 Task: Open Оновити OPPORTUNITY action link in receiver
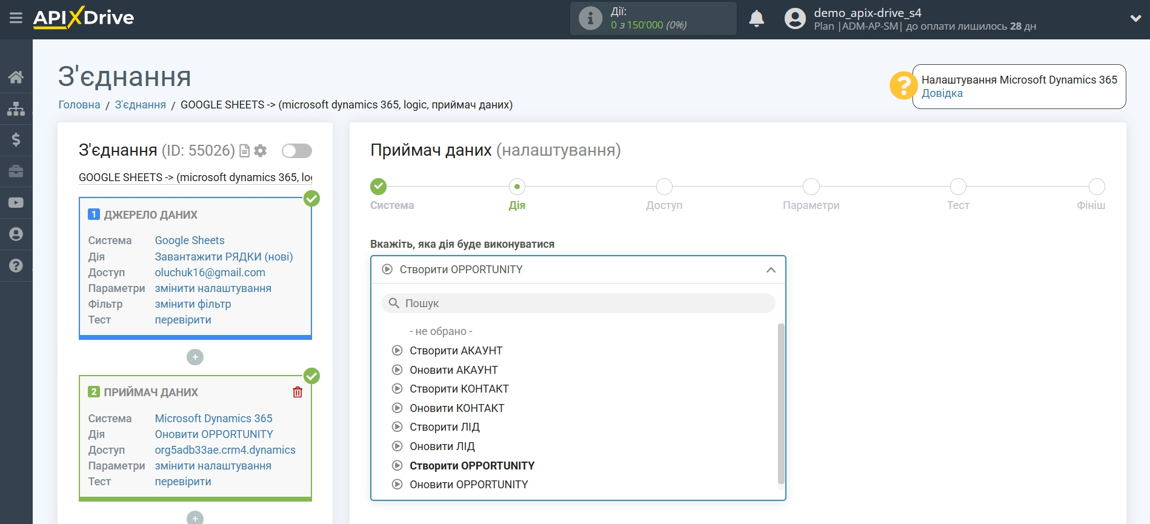coord(214,434)
